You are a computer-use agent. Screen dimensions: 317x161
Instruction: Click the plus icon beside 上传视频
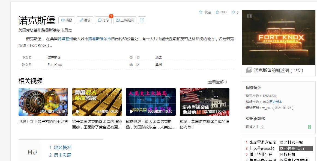[x=142, y=20]
